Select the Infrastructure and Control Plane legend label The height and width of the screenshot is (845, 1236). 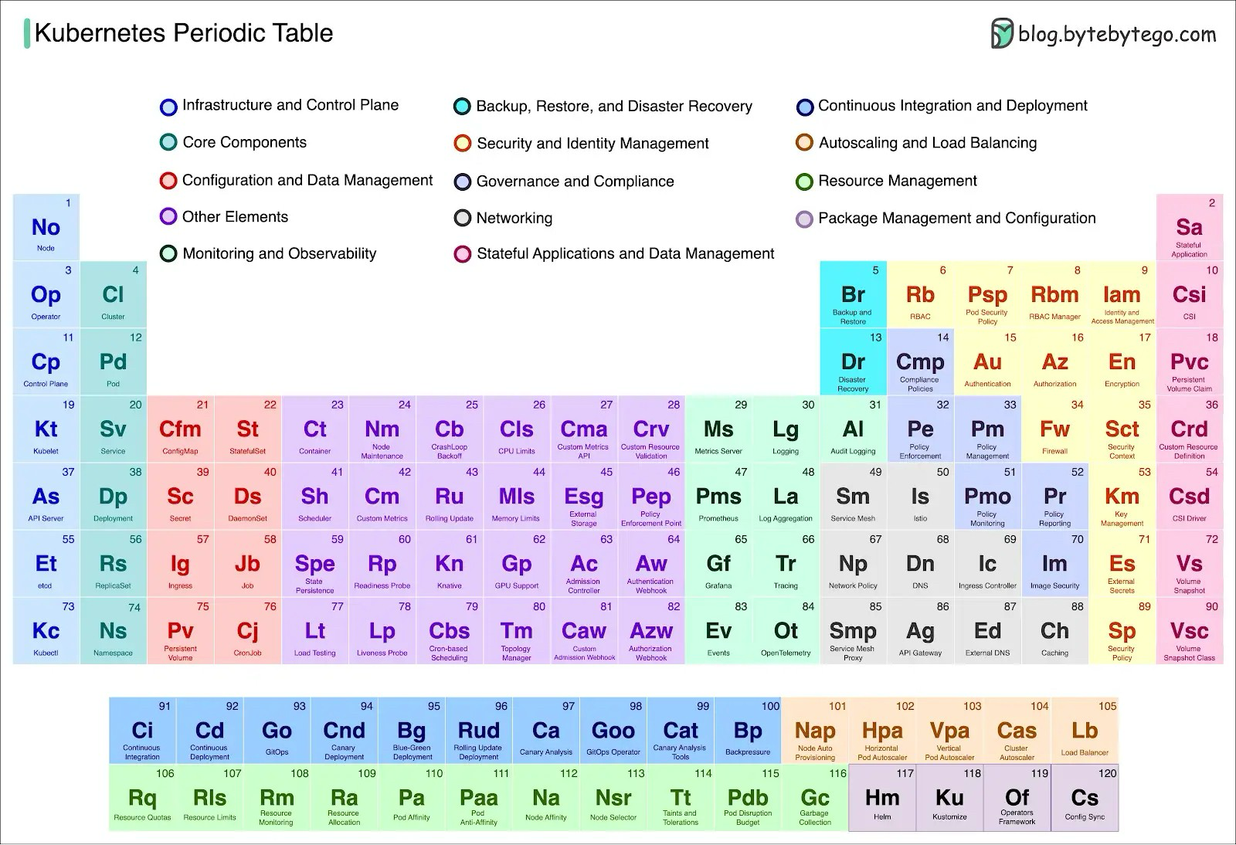290,105
